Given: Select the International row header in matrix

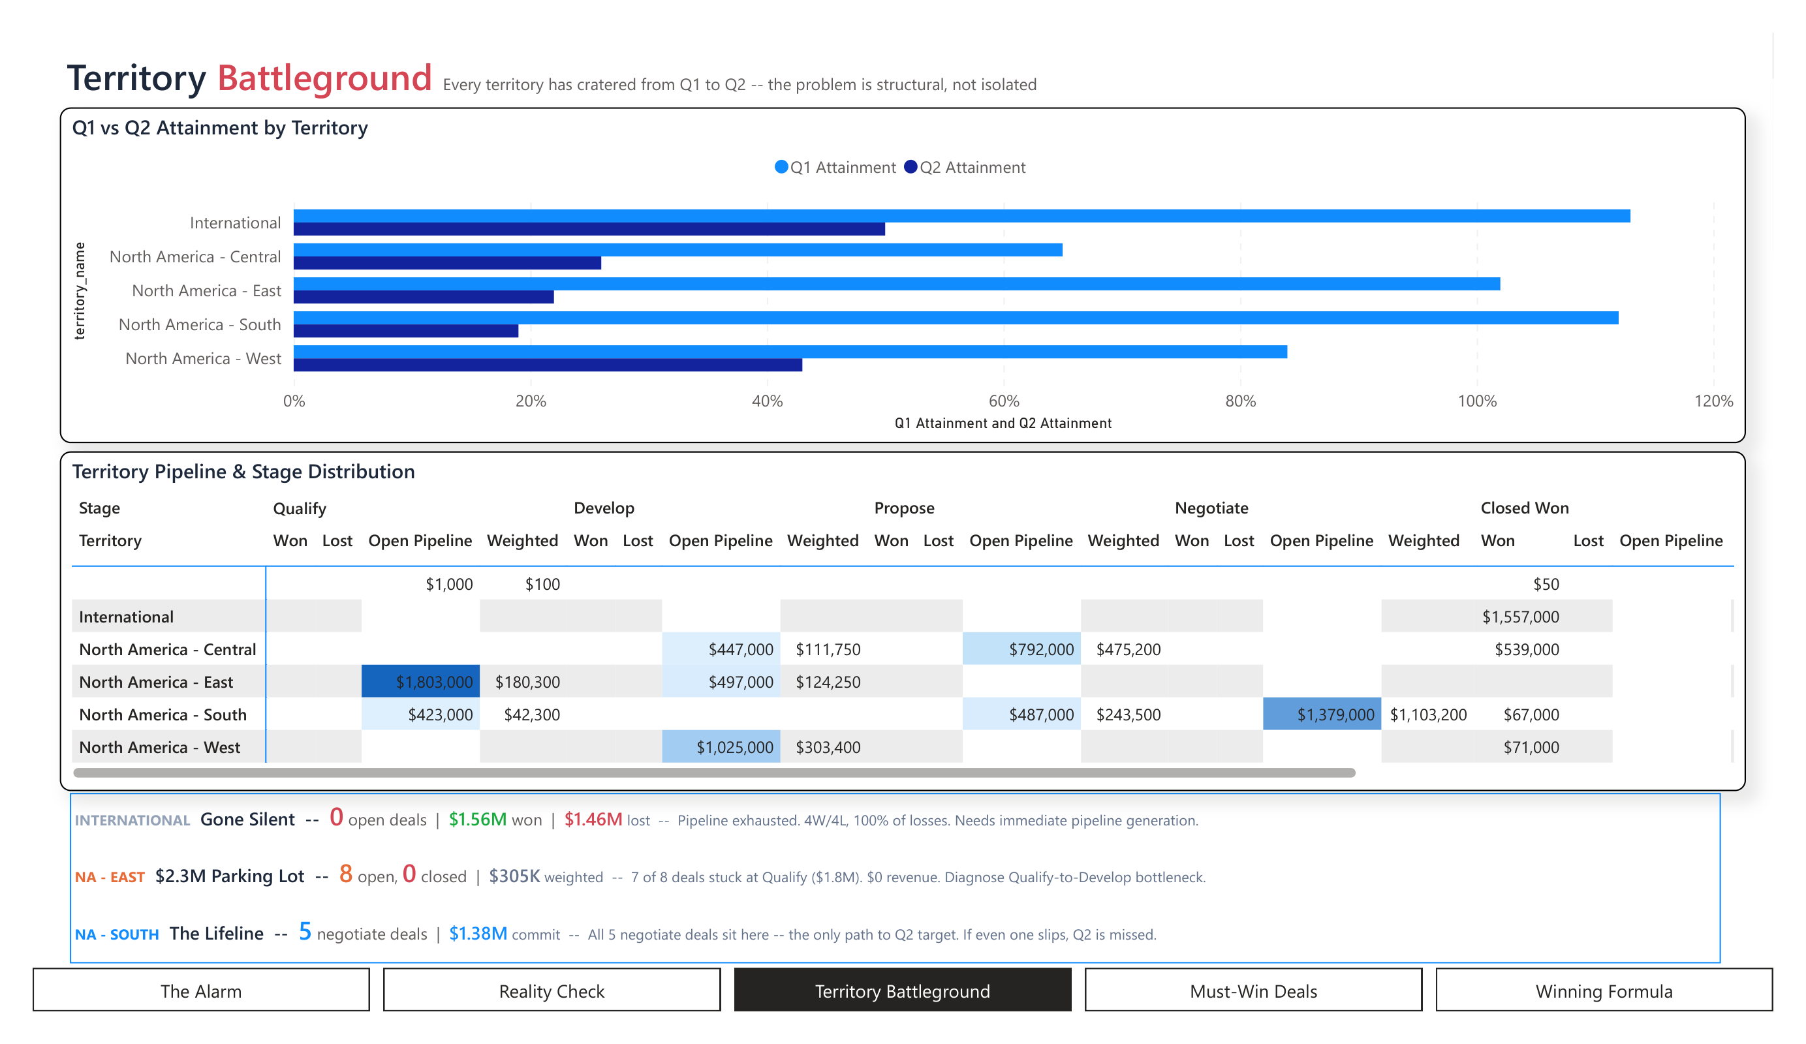Looking at the screenshot, I should (126, 616).
